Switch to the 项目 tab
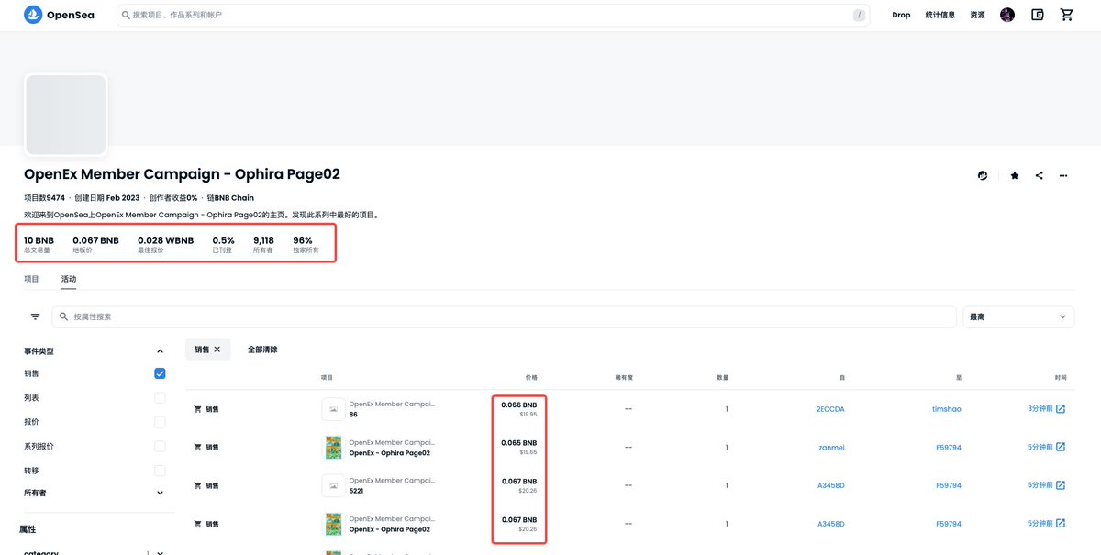Screen dimensions: 1101x555 31,279
